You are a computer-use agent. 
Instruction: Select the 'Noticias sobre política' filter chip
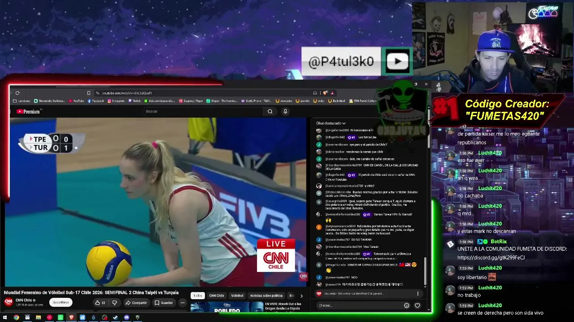[266, 296]
